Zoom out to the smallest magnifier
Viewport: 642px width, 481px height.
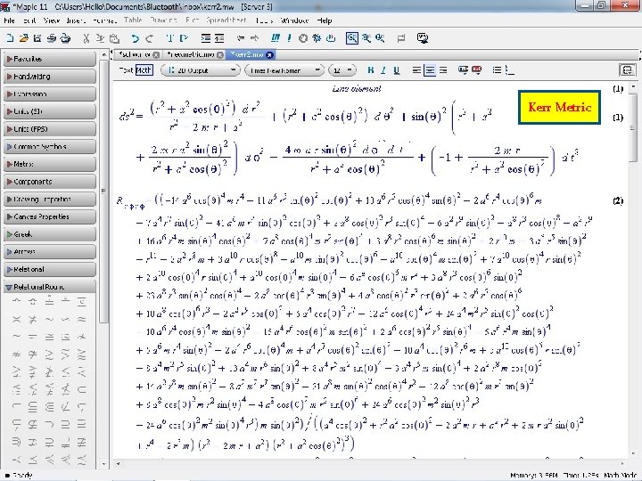(x=380, y=38)
